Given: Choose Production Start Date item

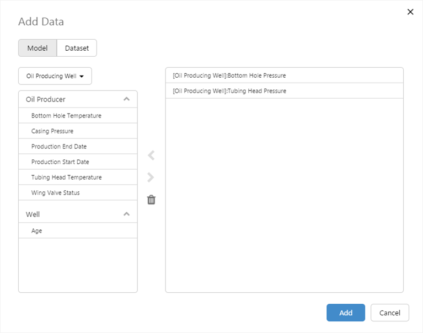Looking at the screenshot, I should pos(60,162).
